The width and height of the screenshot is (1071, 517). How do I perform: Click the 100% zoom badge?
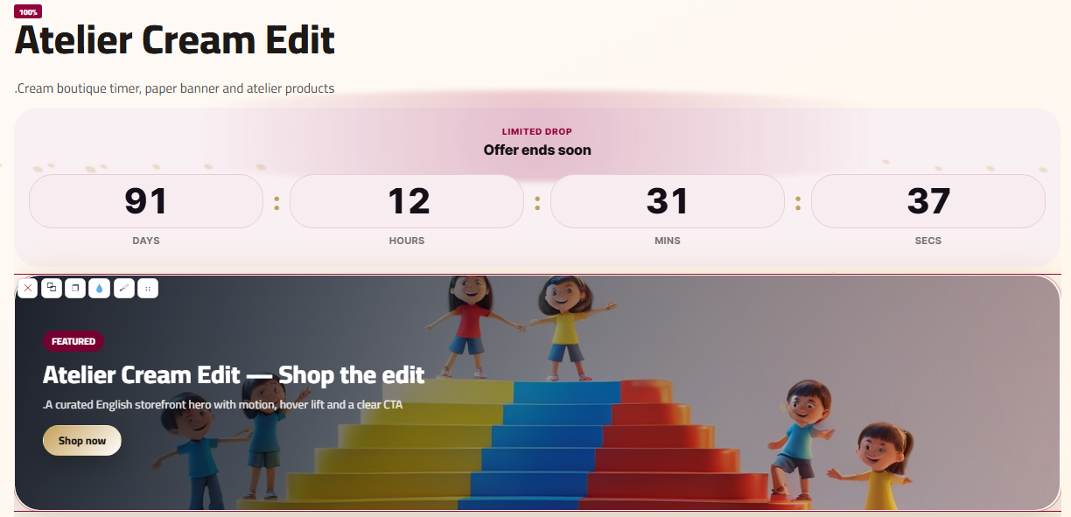point(28,12)
